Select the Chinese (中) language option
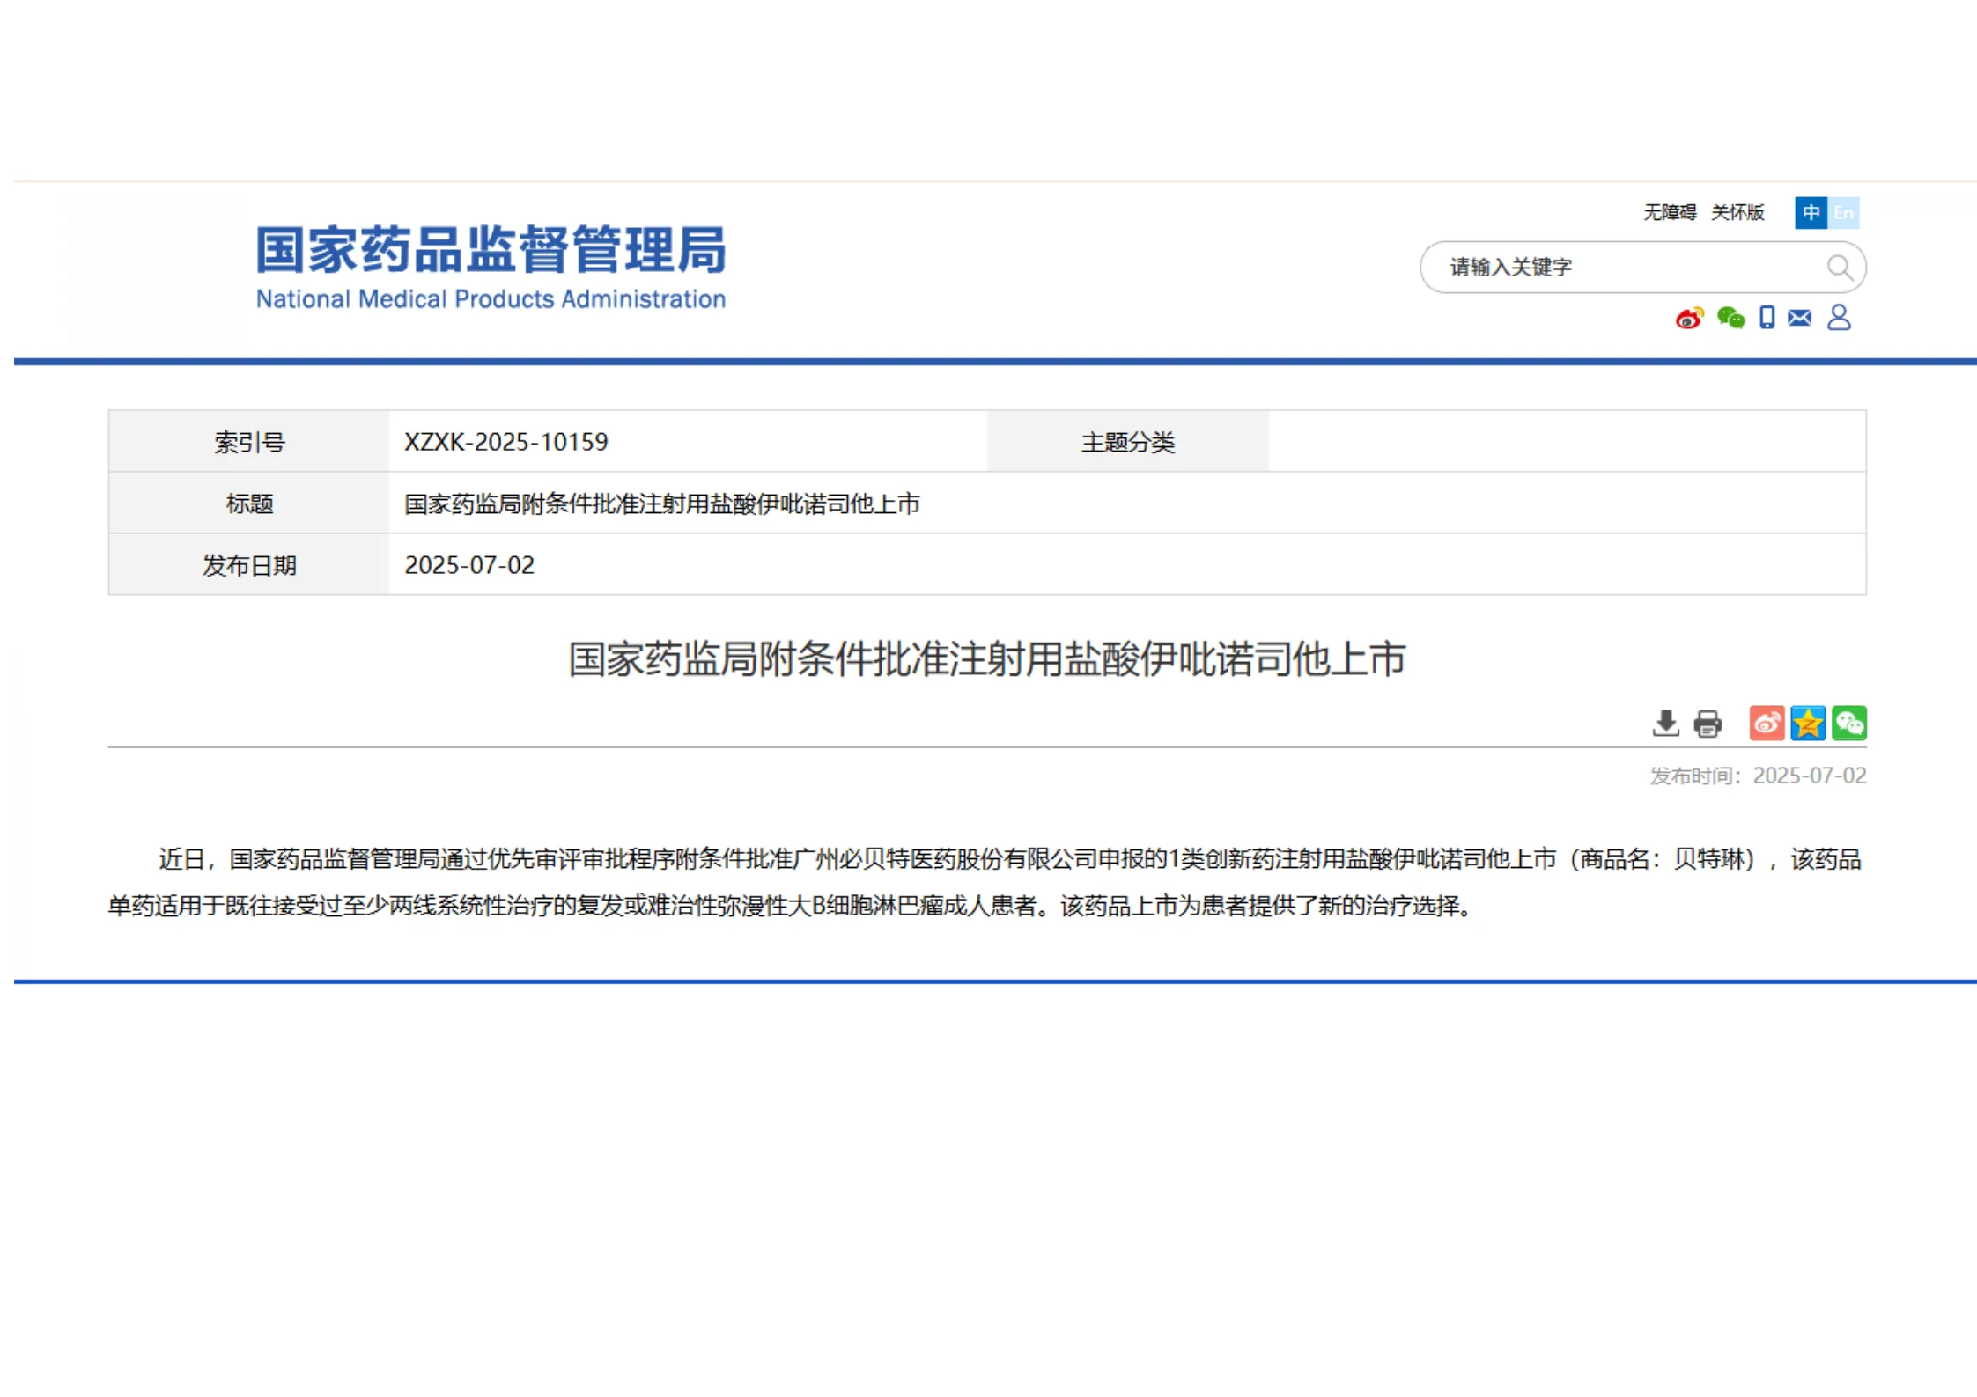Viewport: 1977px width, 1397px height. click(1811, 213)
